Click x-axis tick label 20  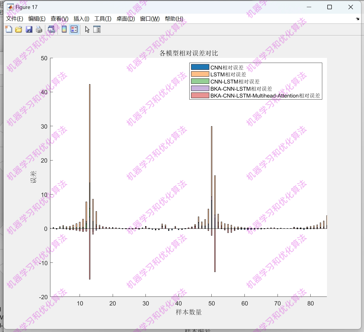pyautogui.click(x=113, y=303)
